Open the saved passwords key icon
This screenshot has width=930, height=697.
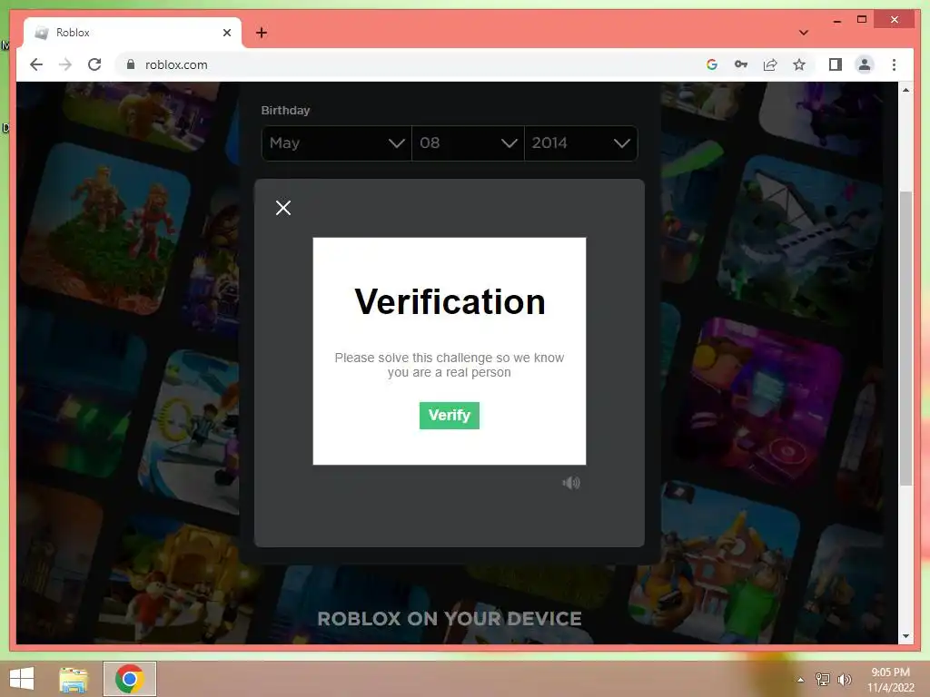tap(741, 64)
